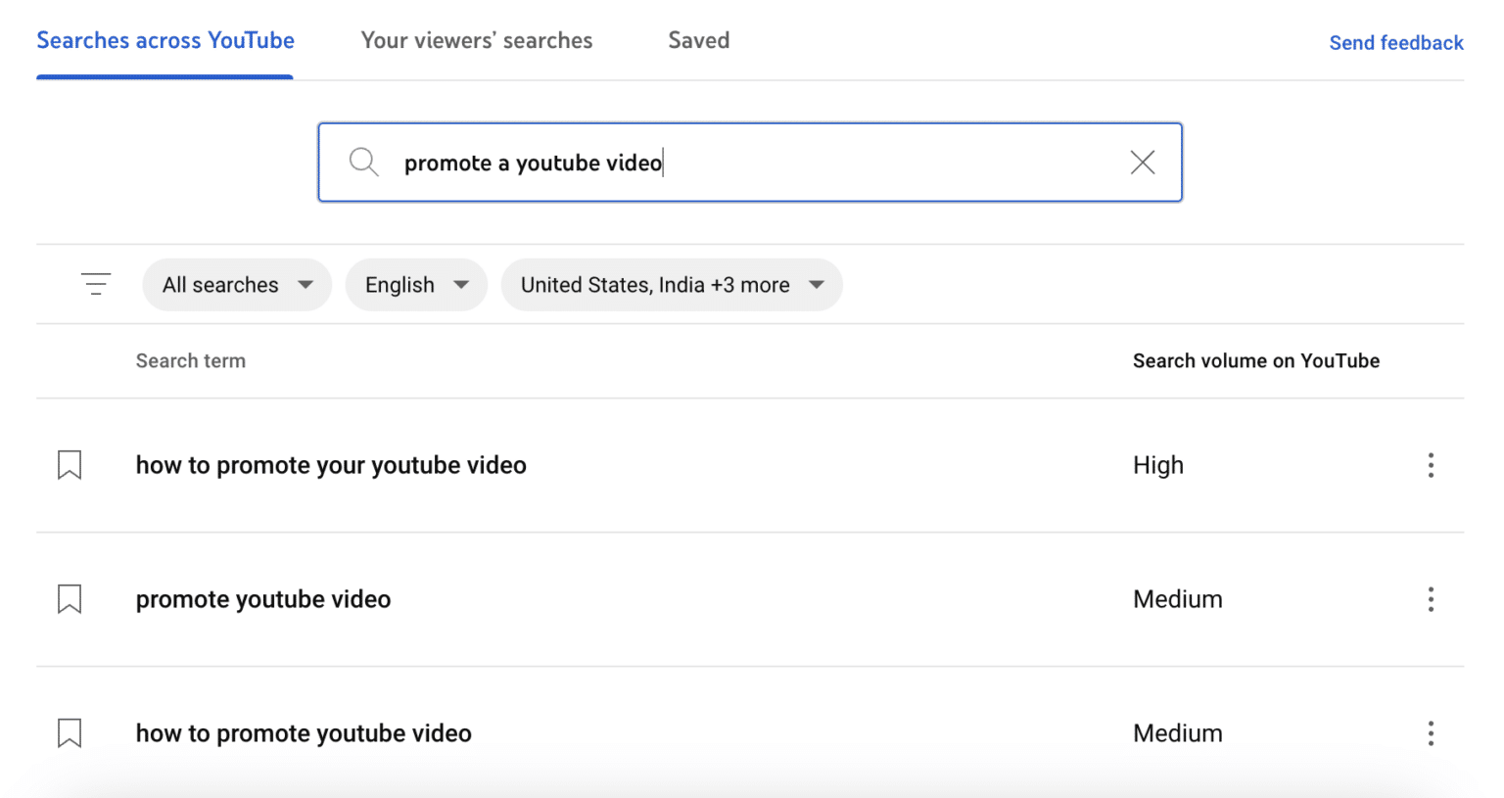Click Medium volume for 'how to promote youtube video'
The width and height of the screenshot is (1504, 798).
[1178, 733]
